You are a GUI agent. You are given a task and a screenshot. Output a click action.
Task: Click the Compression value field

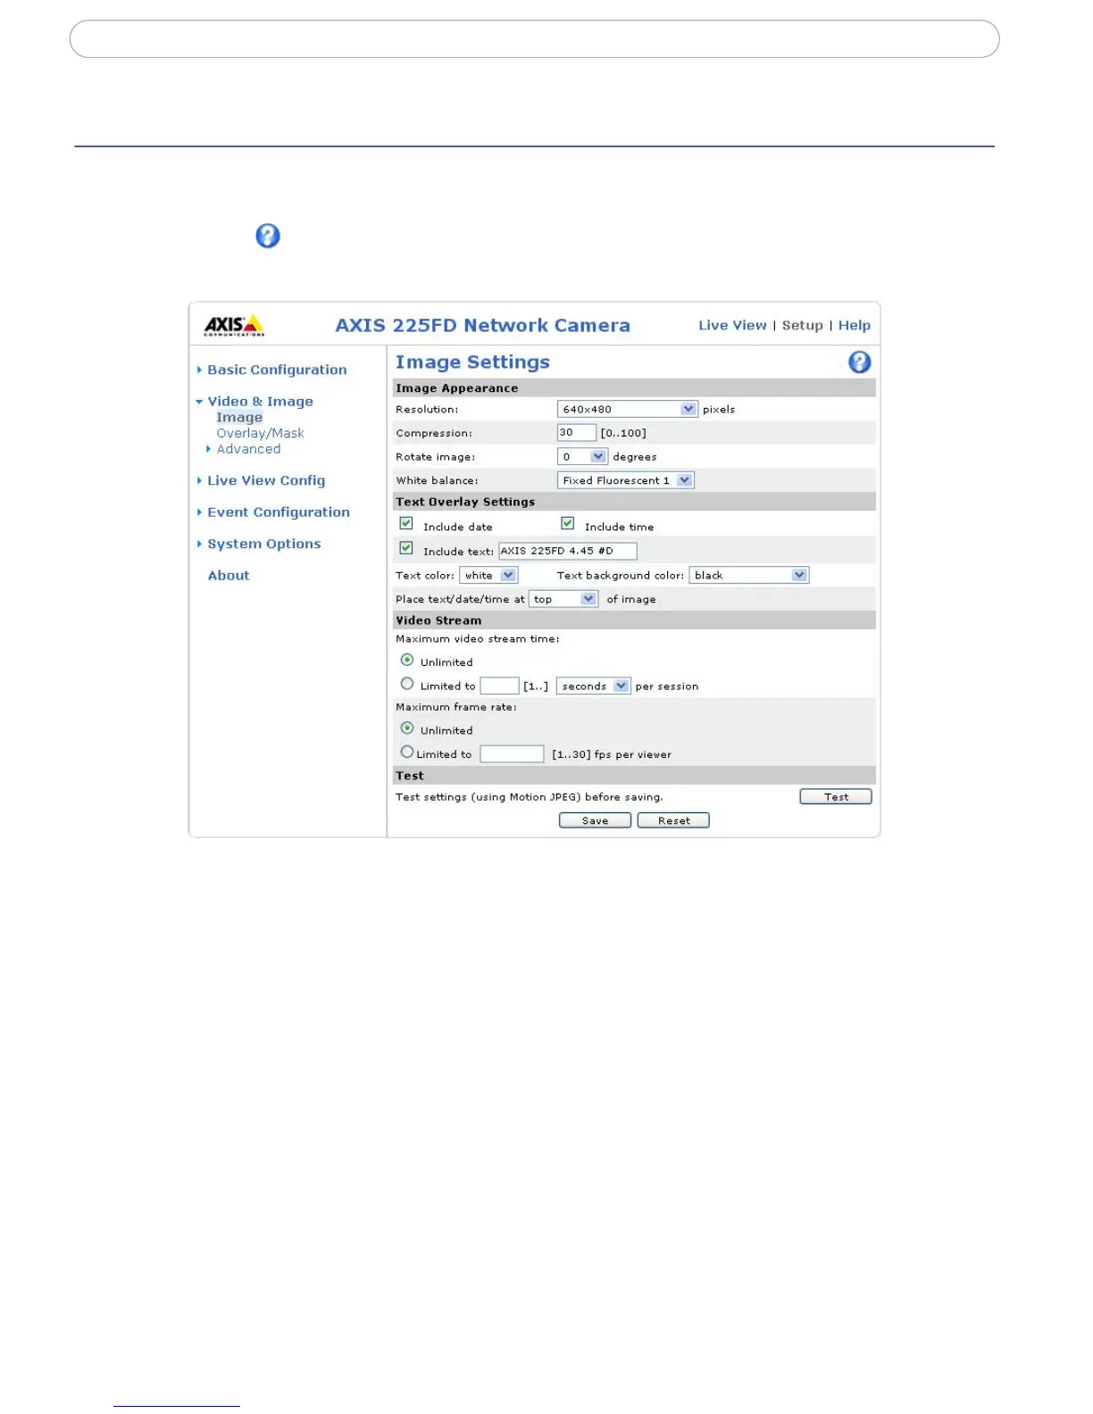pos(576,432)
